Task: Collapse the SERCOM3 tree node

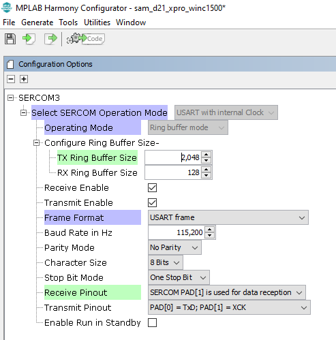Action: click(10, 98)
